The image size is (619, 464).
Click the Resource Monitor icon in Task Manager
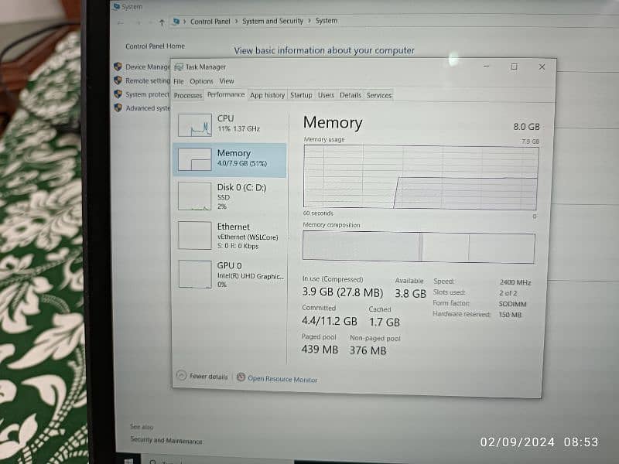tap(241, 377)
